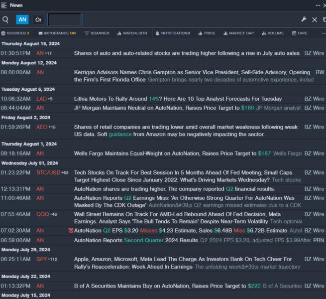This screenshot has width=326, height=299.
Task: Open Apple, Amazon, Microsoft, Meta Lead story
Action: [x=183, y=263]
